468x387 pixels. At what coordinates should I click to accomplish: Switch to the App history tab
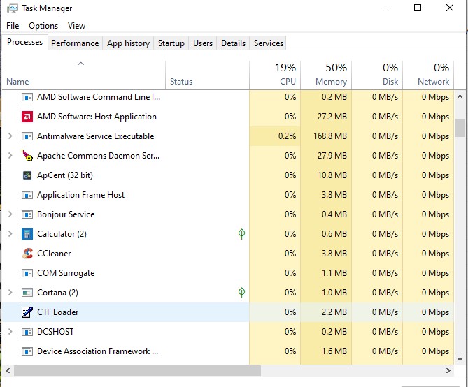pyautogui.click(x=128, y=43)
